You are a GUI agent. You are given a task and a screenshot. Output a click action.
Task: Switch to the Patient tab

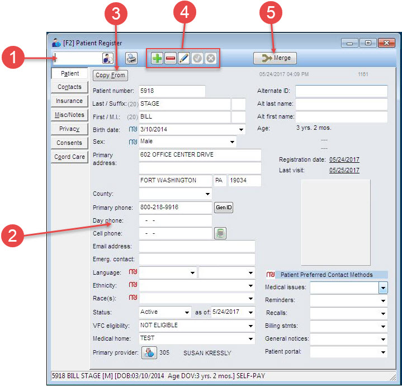pyautogui.click(x=69, y=73)
